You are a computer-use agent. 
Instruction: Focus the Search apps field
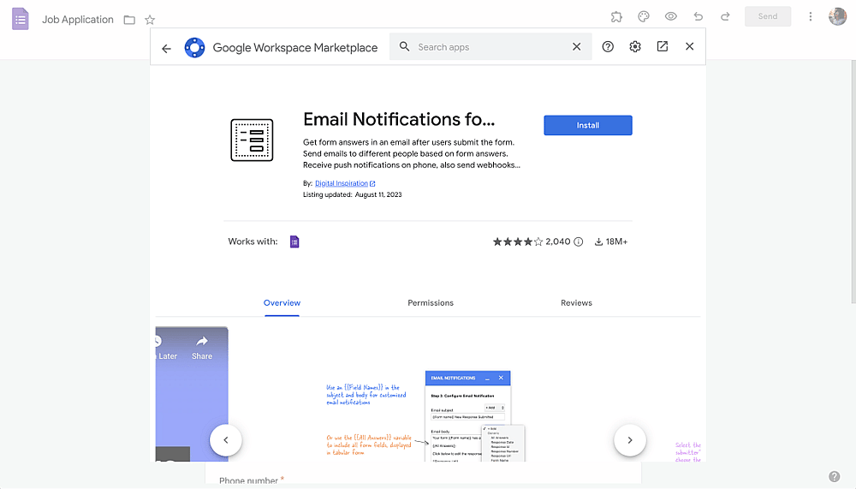pos(490,46)
